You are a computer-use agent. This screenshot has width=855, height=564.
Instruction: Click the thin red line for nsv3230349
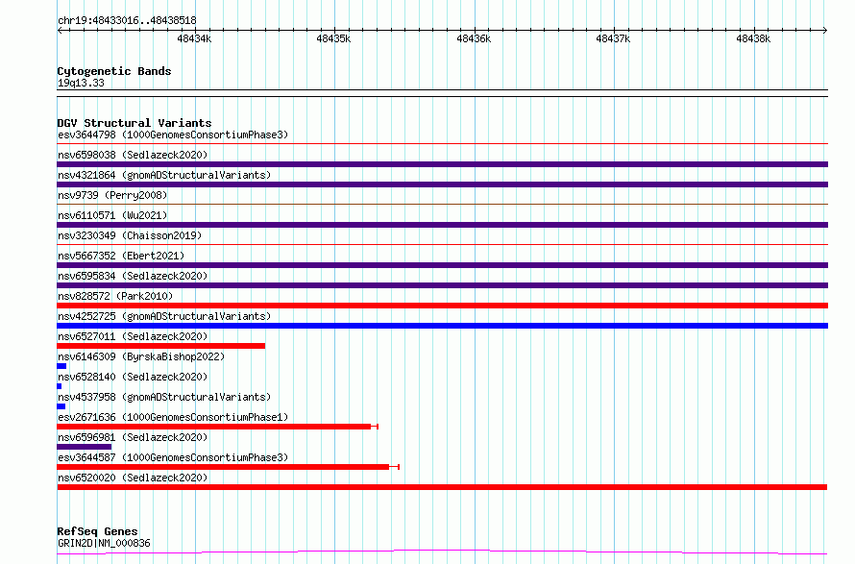[x=442, y=245]
